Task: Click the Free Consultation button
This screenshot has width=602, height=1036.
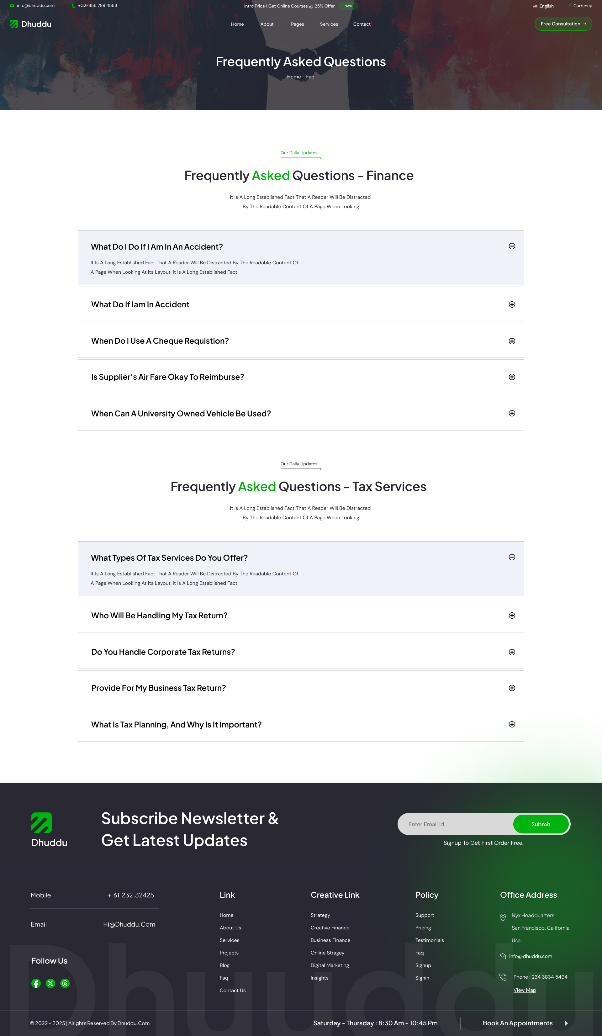Action: [x=563, y=24]
